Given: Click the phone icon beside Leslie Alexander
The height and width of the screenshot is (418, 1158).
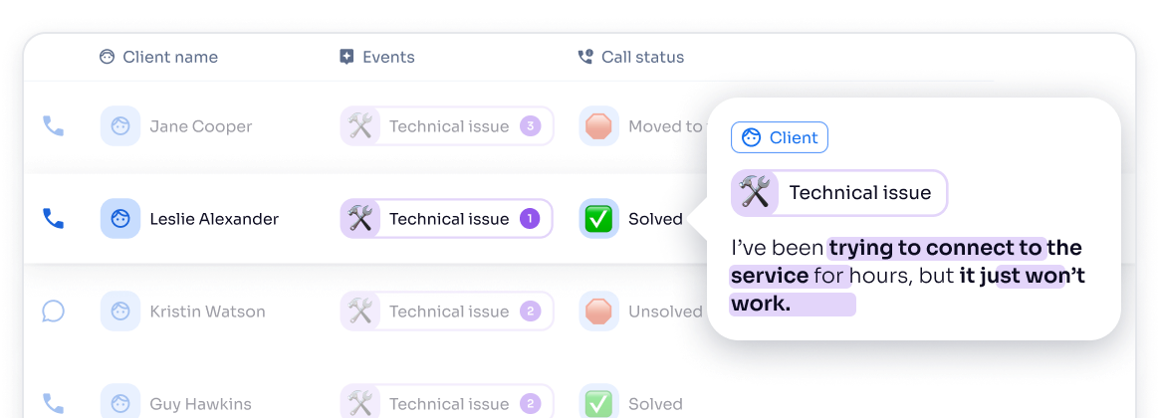Looking at the screenshot, I should click(x=53, y=219).
